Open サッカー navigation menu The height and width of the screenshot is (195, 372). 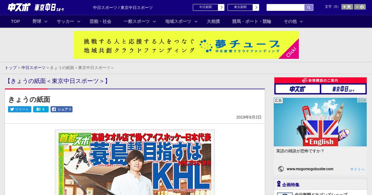65,21
